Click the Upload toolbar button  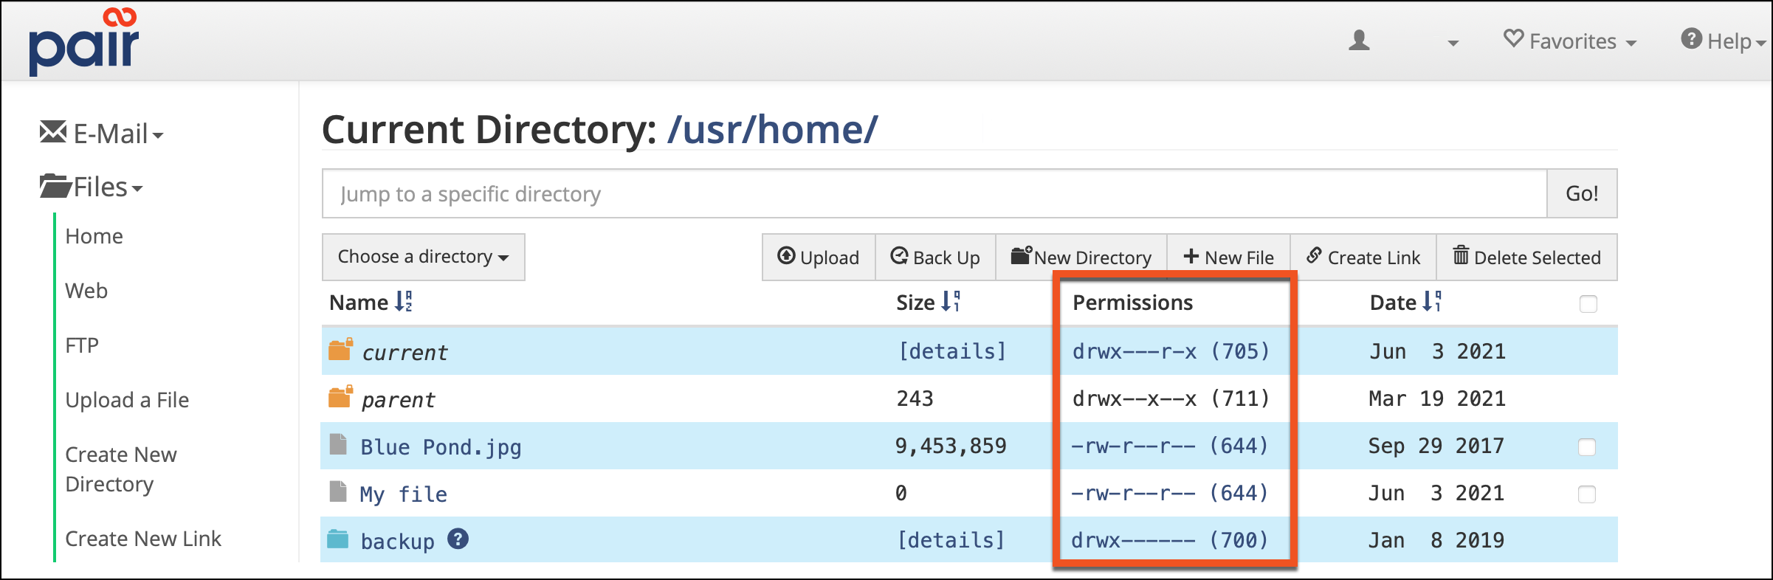click(819, 257)
